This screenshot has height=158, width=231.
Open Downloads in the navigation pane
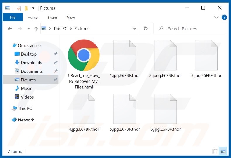(28, 63)
